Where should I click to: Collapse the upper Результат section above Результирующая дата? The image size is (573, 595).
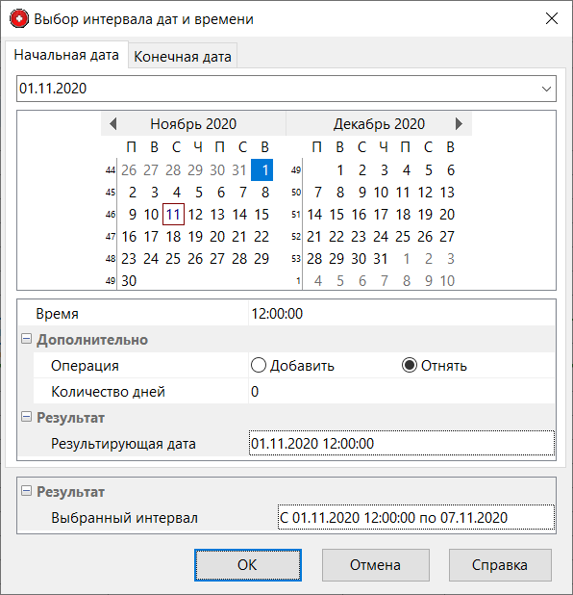(26, 417)
